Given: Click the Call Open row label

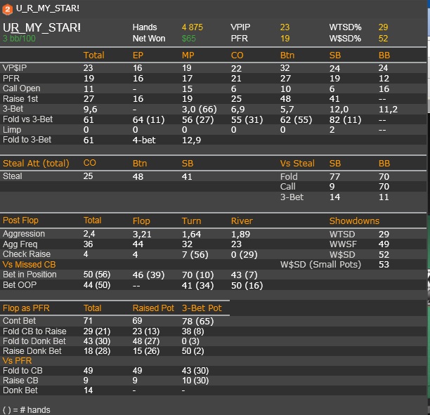Looking at the screenshot, I should click(x=21, y=88).
